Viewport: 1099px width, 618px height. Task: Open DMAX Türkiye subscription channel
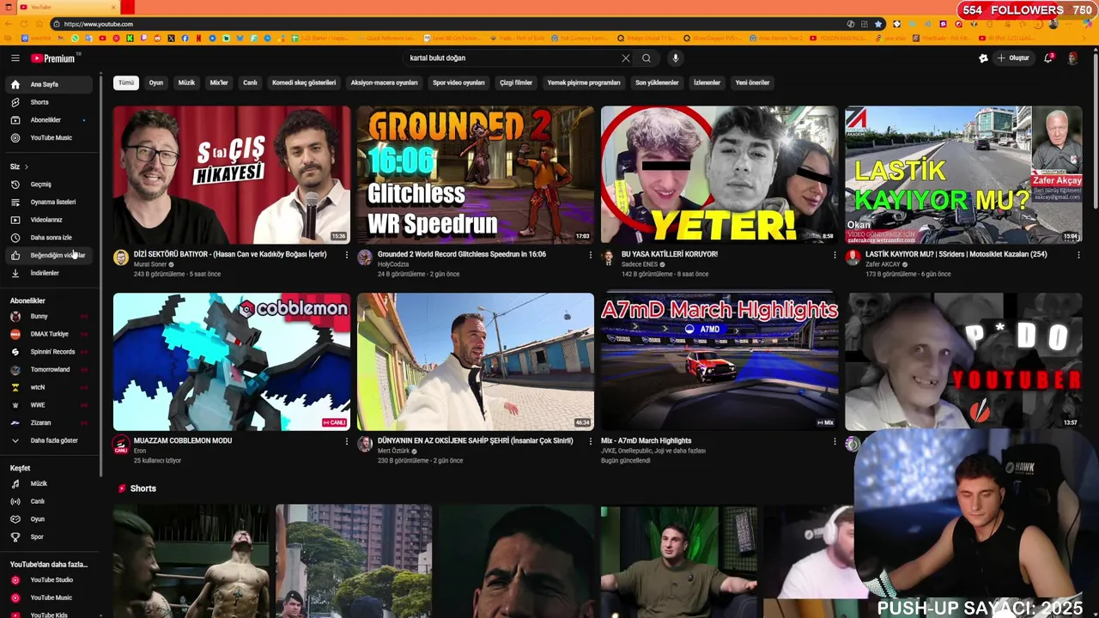coord(50,334)
